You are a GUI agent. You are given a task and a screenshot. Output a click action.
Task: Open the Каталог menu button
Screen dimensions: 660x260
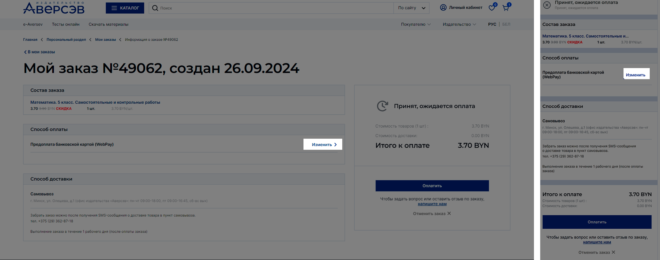[x=125, y=8]
